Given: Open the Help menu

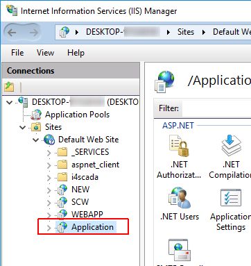Looking at the screenshot, I should pyautogui.click(x=76, y=53).
